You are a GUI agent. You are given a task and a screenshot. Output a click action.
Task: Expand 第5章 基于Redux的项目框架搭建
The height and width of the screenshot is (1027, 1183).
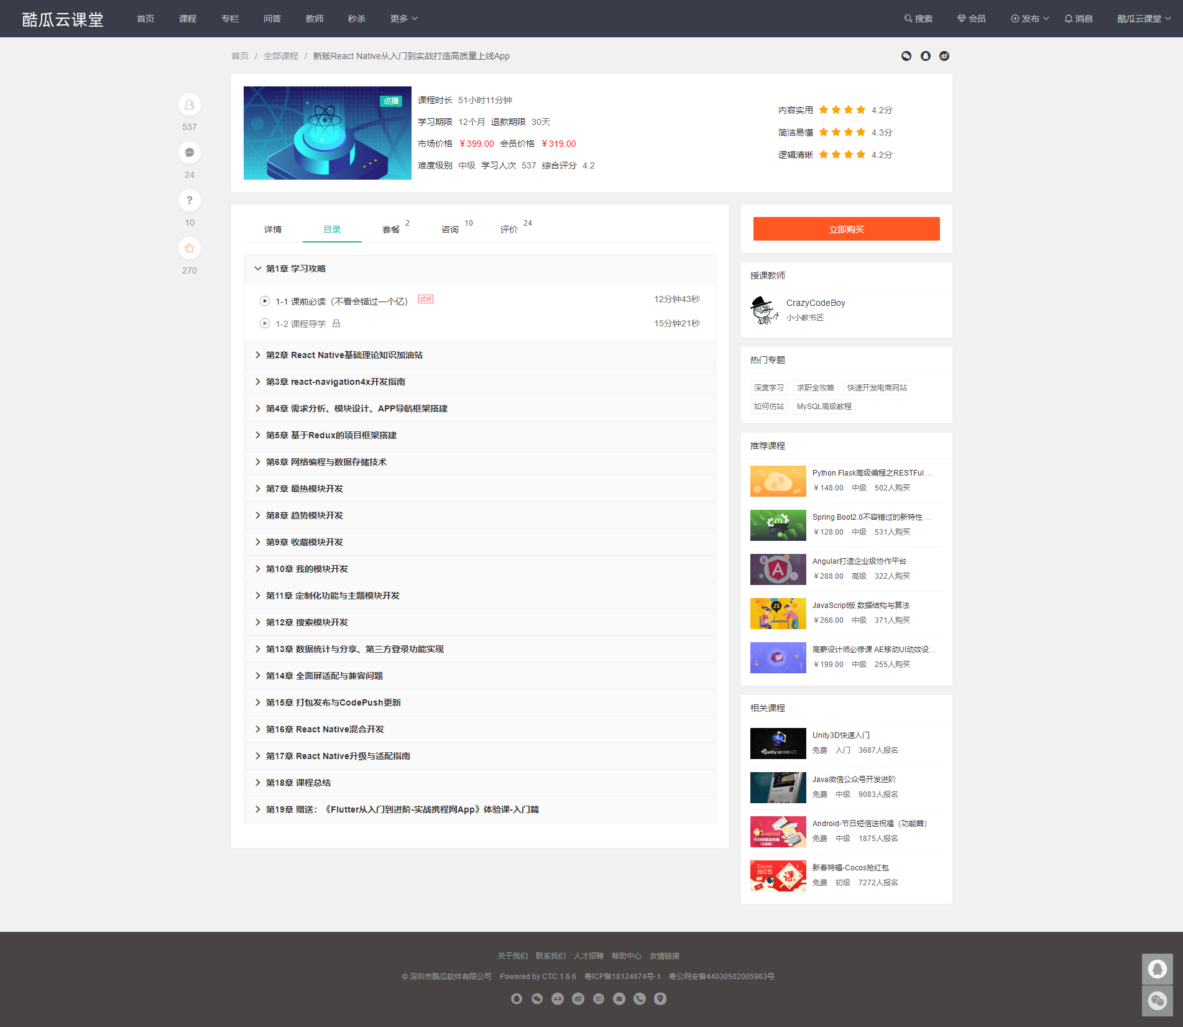click(x=480, y=435)
